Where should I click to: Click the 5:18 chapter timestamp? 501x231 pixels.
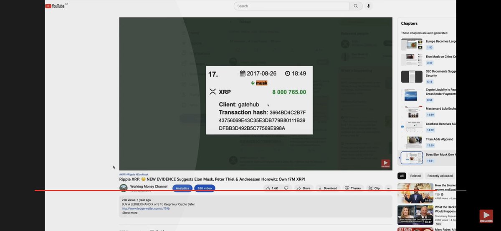tap(430, 82)
